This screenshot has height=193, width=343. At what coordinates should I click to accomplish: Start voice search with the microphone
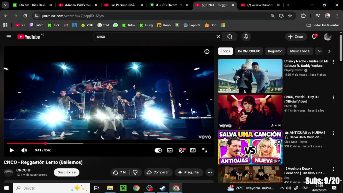(x=246, y=37)
